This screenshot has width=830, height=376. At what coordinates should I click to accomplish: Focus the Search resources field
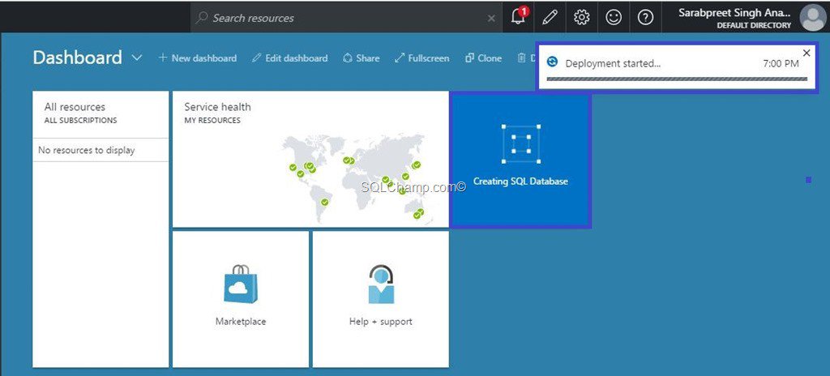pos(346,18)
